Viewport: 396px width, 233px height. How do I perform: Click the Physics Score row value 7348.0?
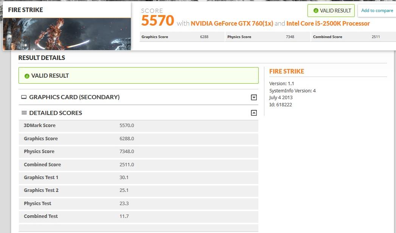click(127, 152)
